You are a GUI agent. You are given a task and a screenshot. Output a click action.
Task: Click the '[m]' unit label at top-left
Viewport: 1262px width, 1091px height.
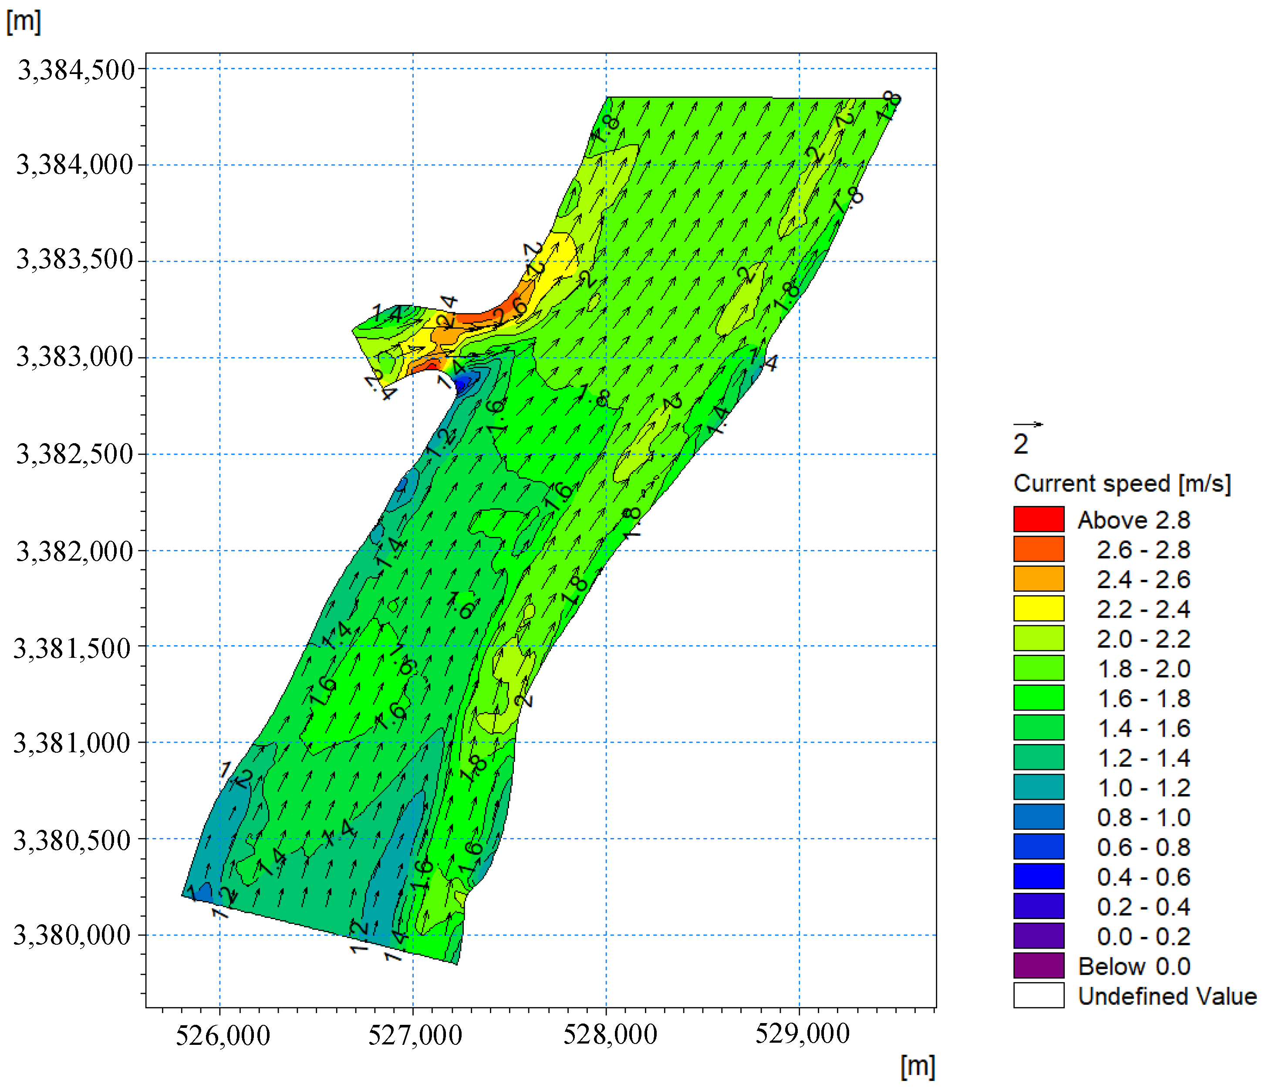tap(24, 22)
